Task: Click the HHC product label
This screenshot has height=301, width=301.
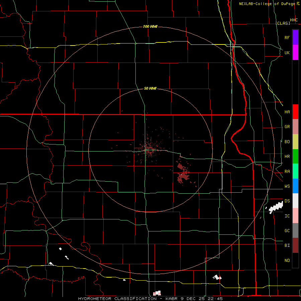Action: [294, 20]
